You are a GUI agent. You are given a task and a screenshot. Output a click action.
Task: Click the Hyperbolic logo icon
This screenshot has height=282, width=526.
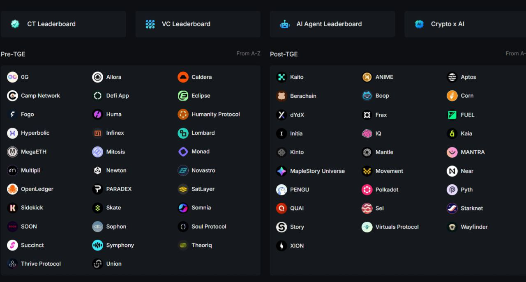(12, 133)
